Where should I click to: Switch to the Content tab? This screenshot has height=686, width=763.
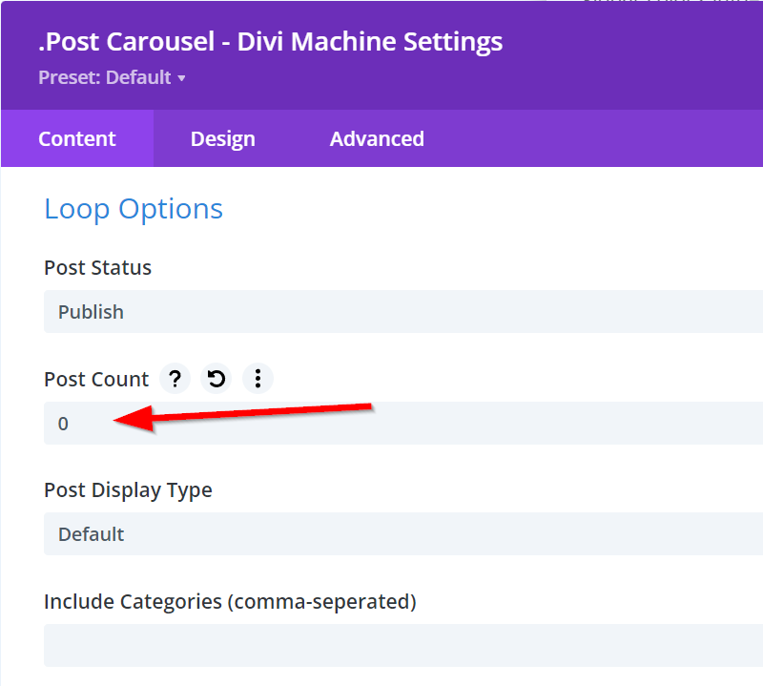point(77,138)
